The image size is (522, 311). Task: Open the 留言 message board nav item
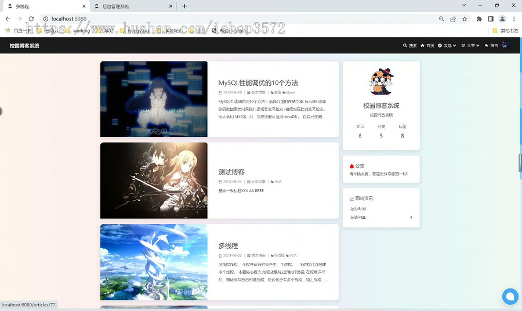click(x=491, y=46)
